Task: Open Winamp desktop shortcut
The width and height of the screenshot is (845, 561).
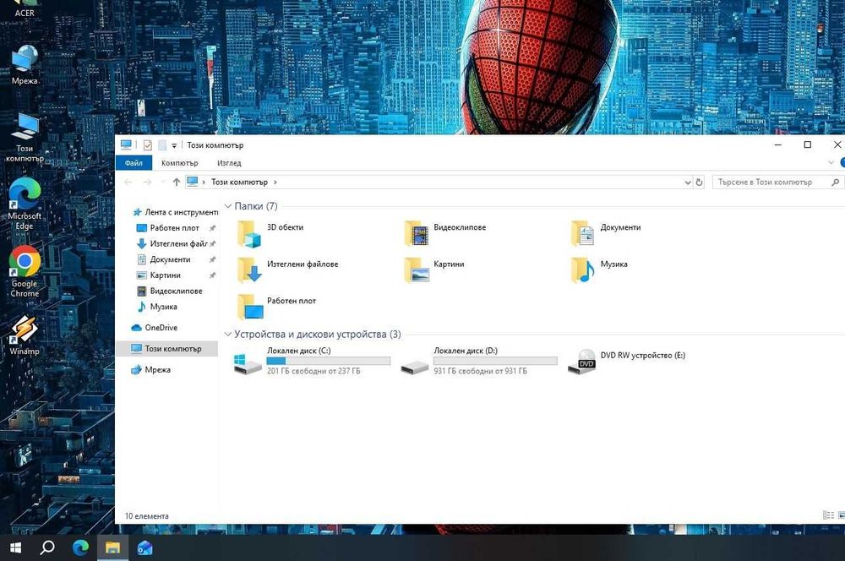Action: (25, 335)
